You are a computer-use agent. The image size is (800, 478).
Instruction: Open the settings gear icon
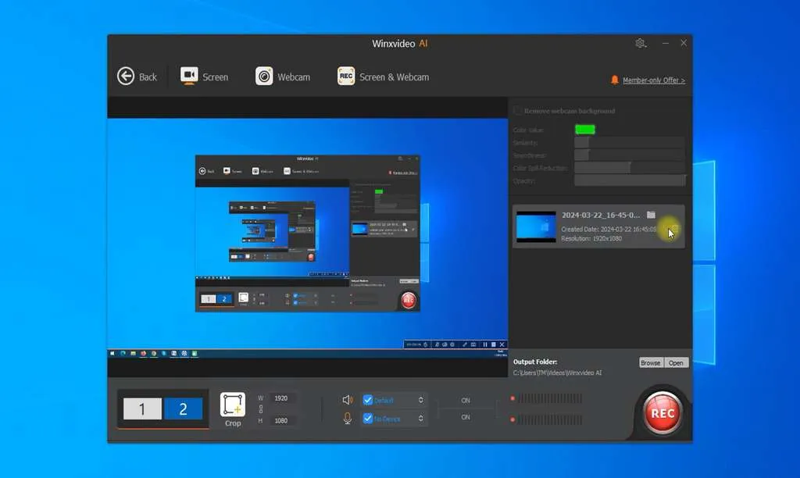pyautogui.click(x=641, y=43)
